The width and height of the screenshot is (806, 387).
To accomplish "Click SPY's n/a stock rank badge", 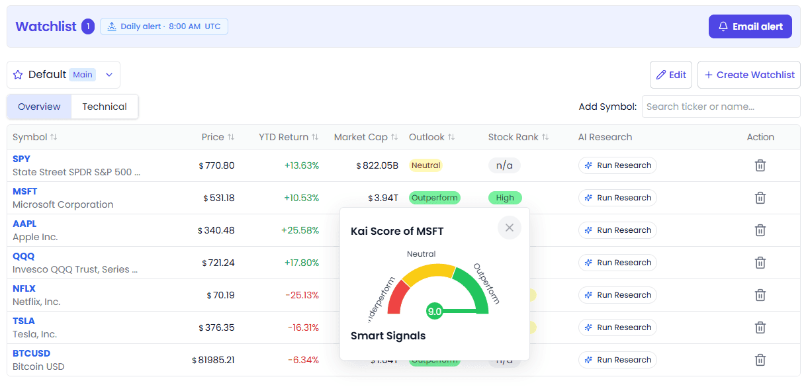I will [x=504, y=165].
